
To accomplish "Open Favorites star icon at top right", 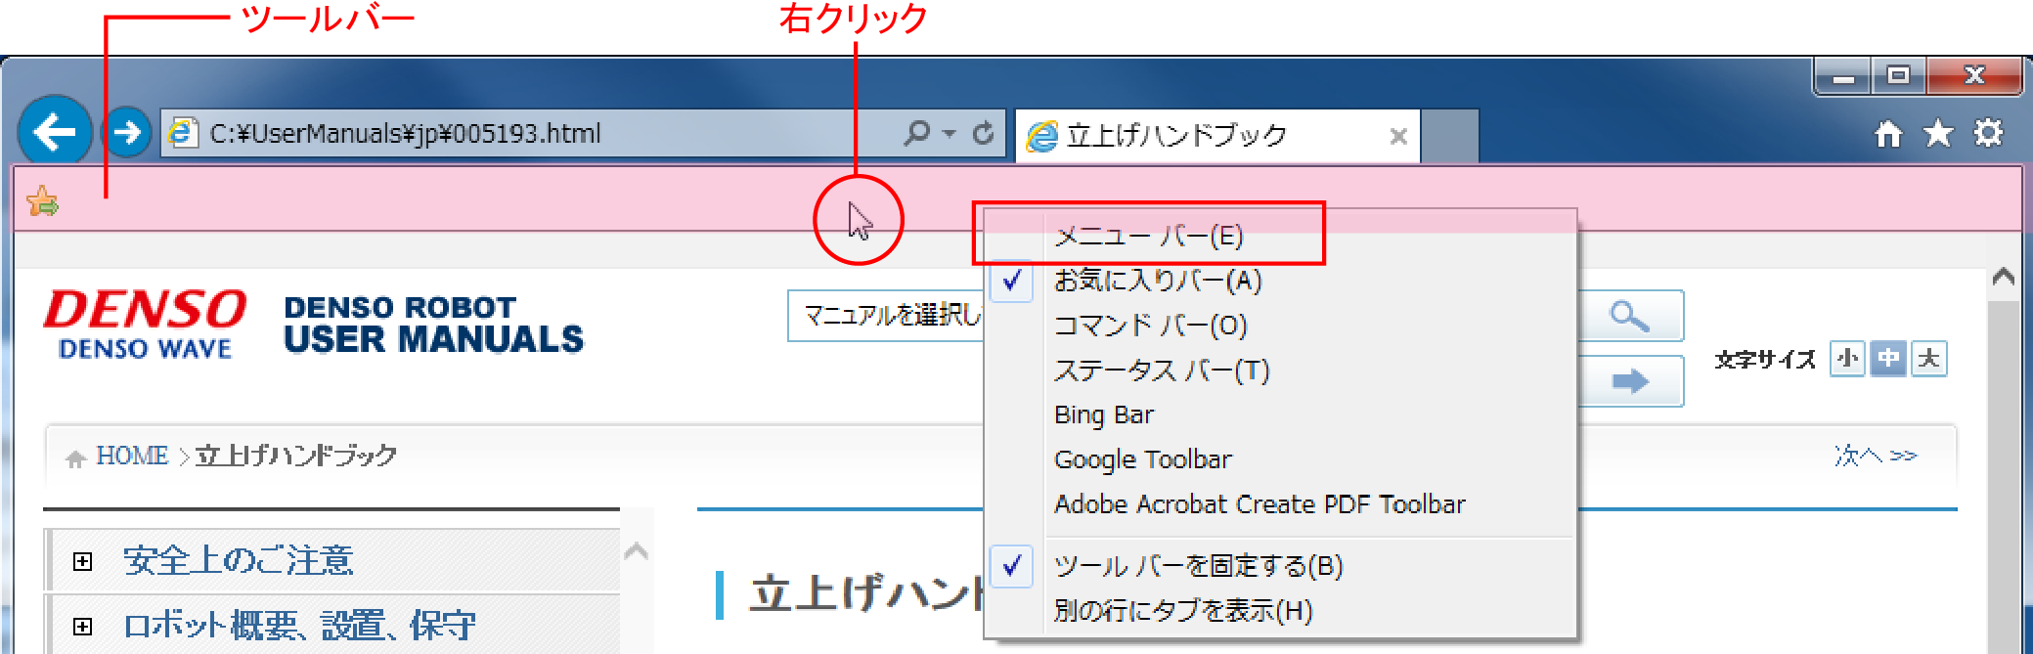I will pos(1937,134).
